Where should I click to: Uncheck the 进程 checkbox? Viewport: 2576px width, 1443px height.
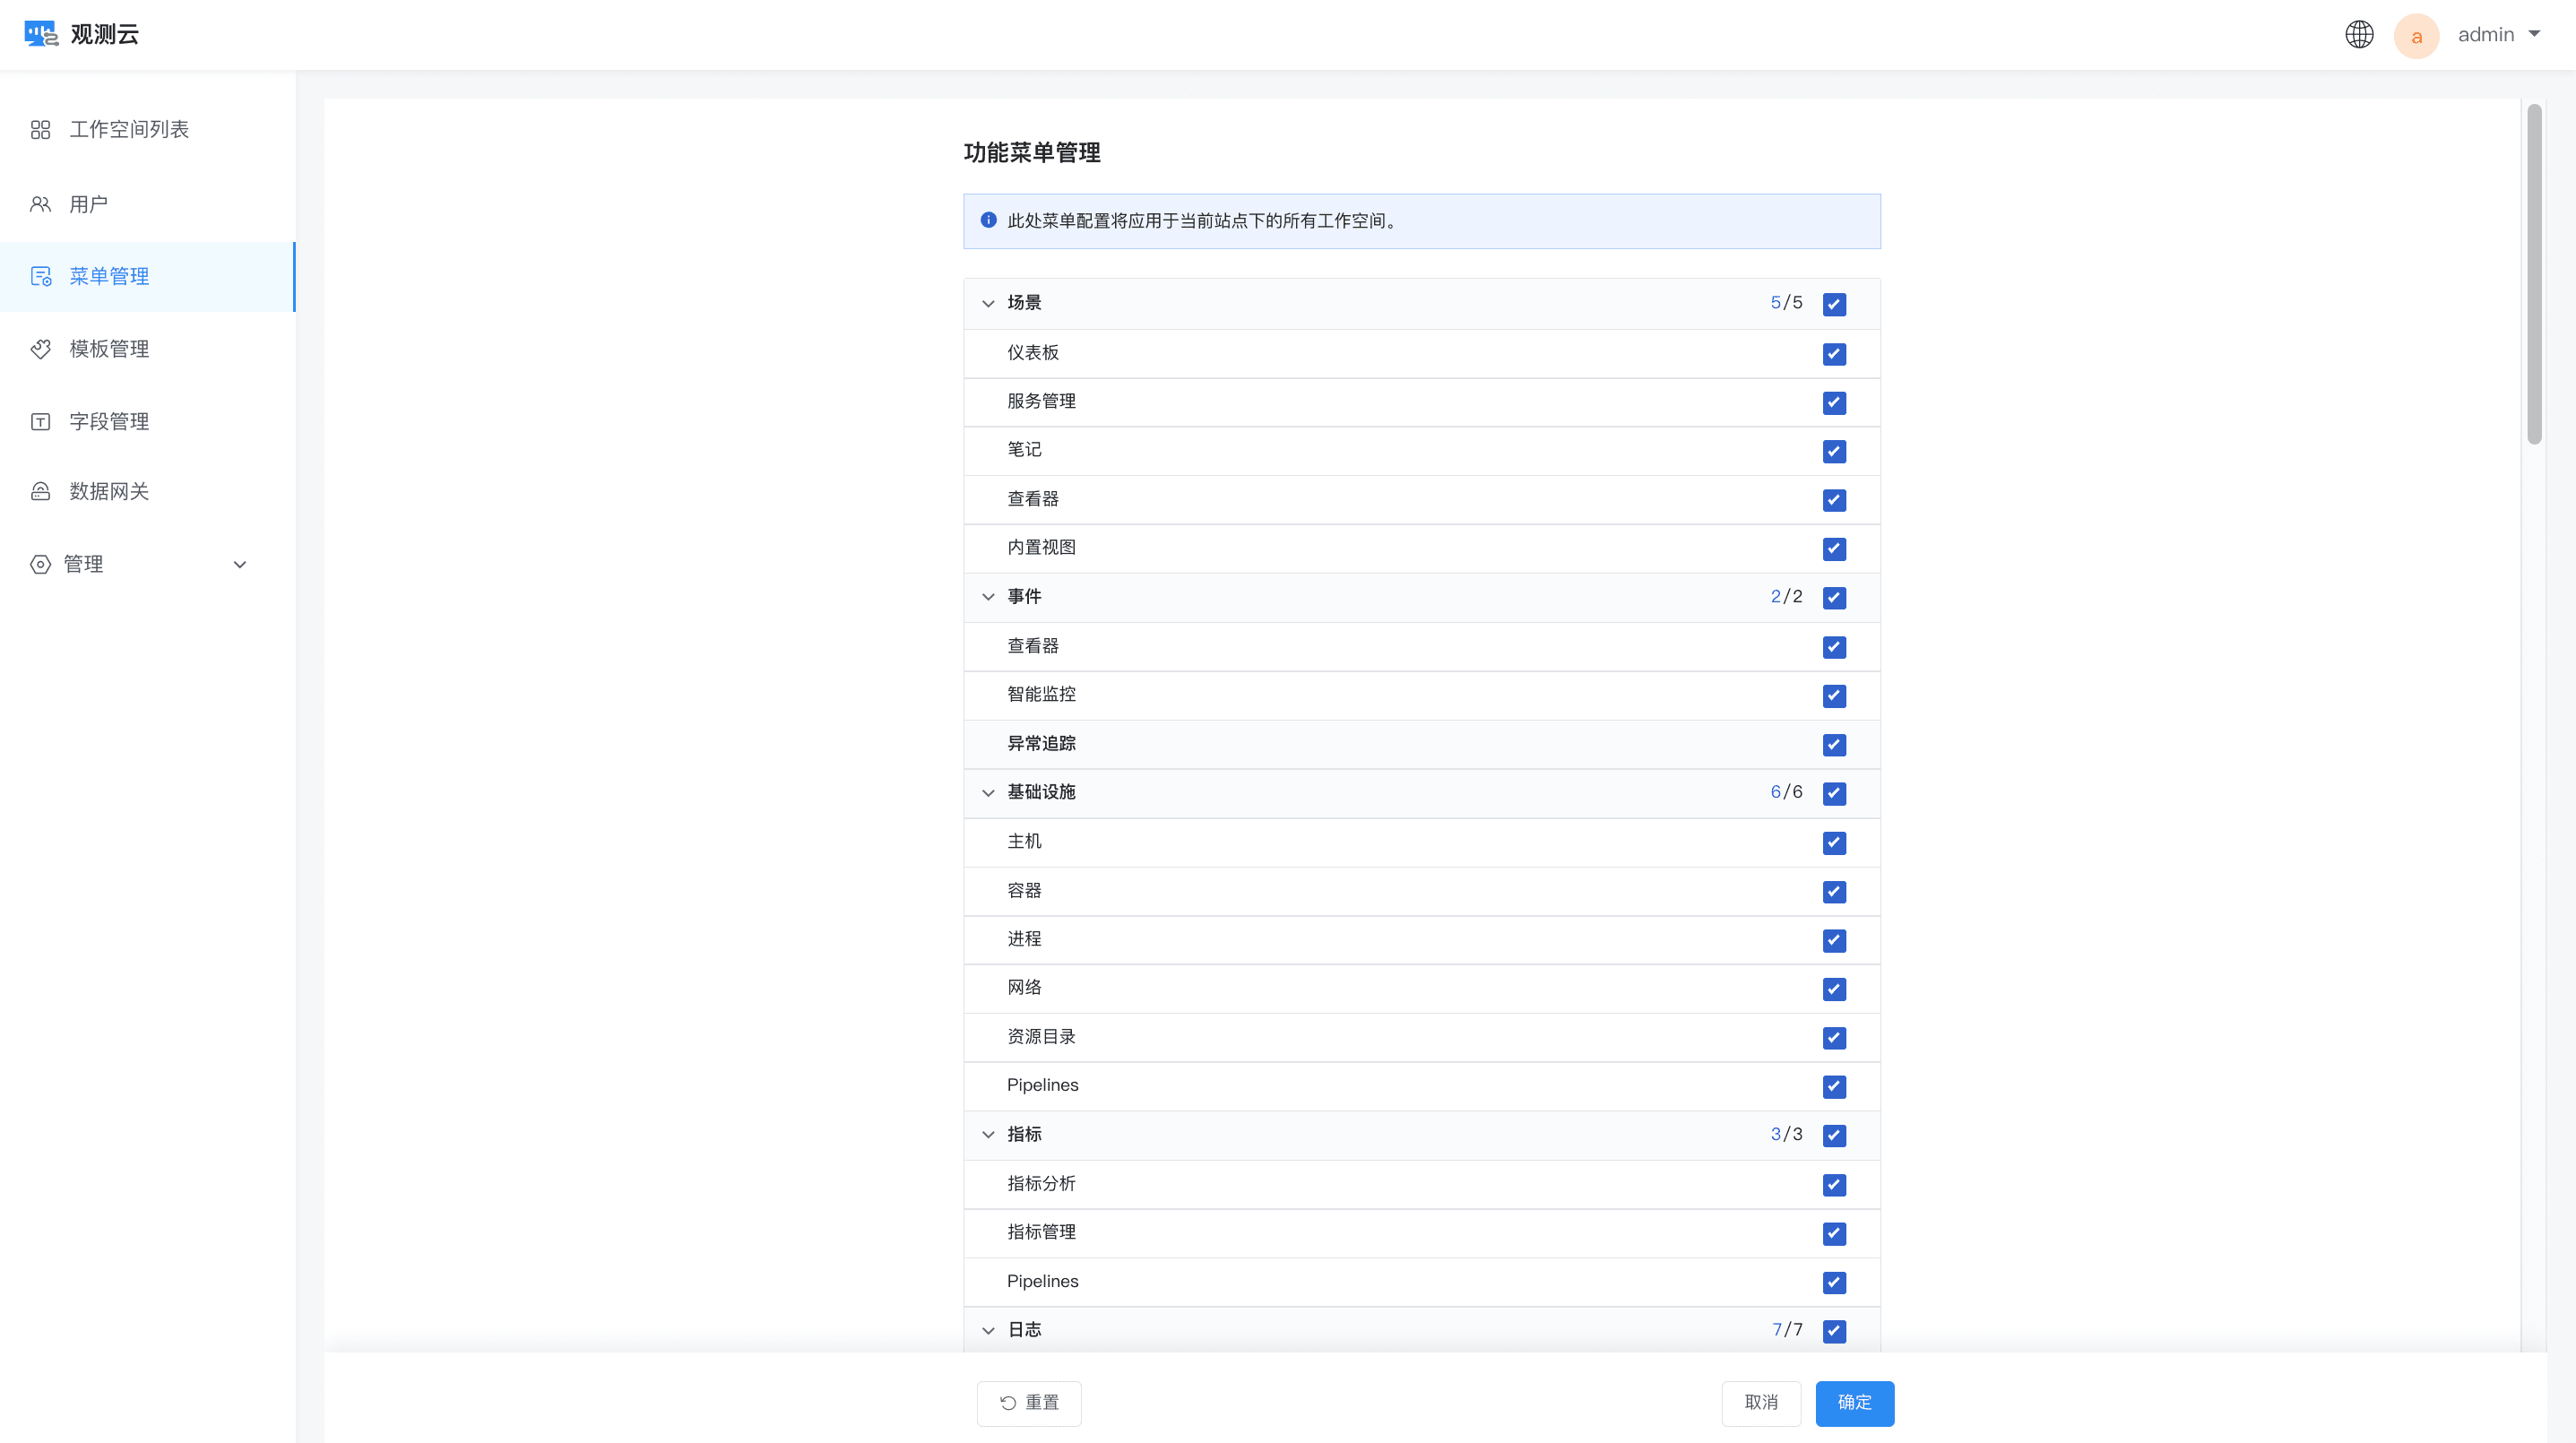coord(1834,941)
